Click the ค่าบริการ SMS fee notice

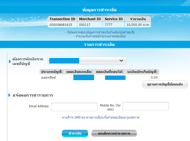tap(100, 117)
